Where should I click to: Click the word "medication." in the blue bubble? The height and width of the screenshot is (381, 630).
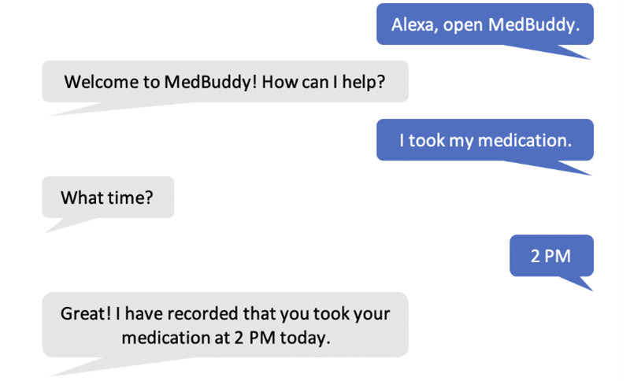(524, 140)
